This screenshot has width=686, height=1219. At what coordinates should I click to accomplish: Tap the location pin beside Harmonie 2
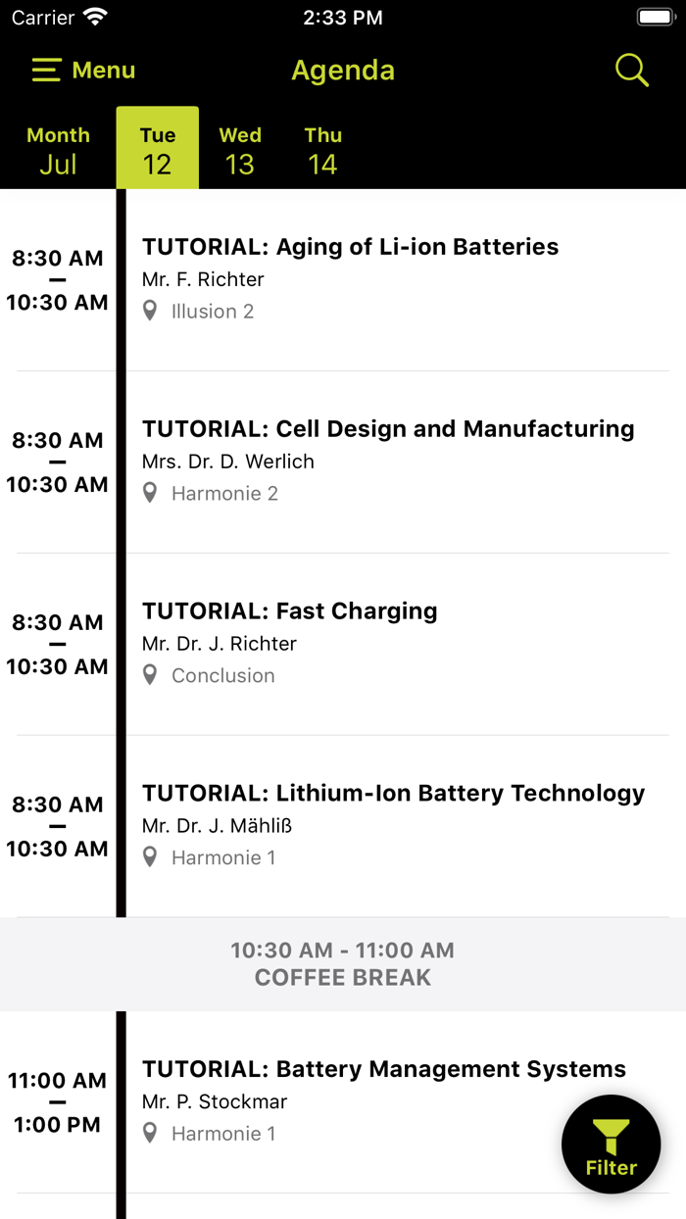click(x=150, y=493)
